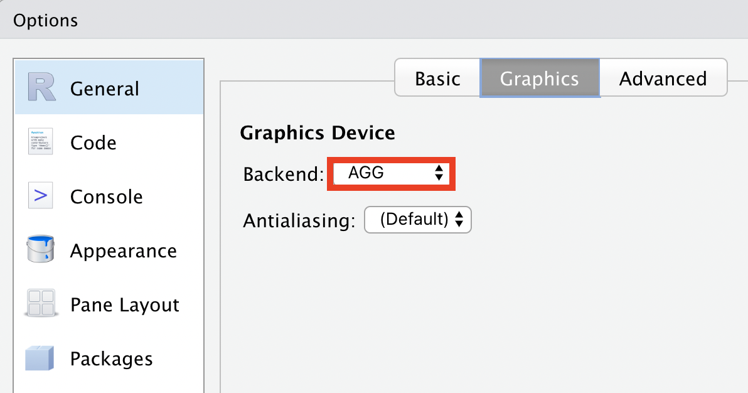The height and width of the screenshot is (393, 748).
Task: Switch to the Basic tab
Action: click(437, 78)
